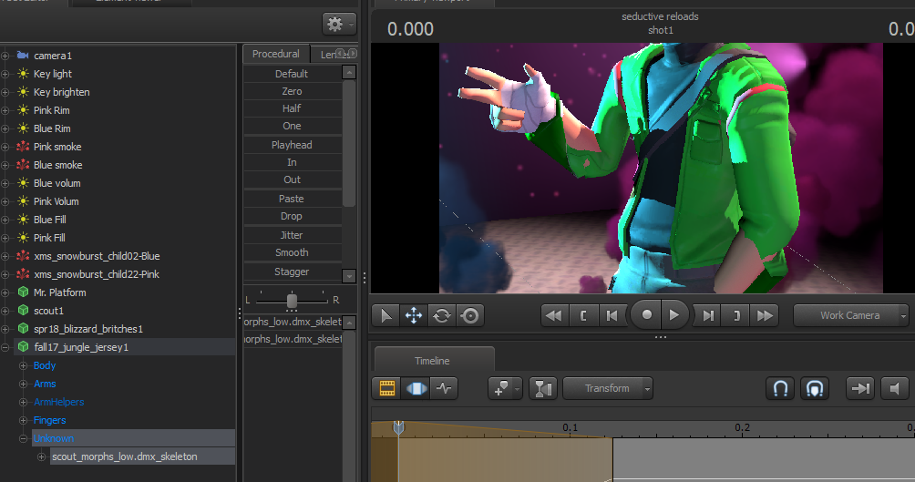The height and width of the screenshot is (482, 915).
Task: Activate the screen manipulator target tool
Action: 469,315
